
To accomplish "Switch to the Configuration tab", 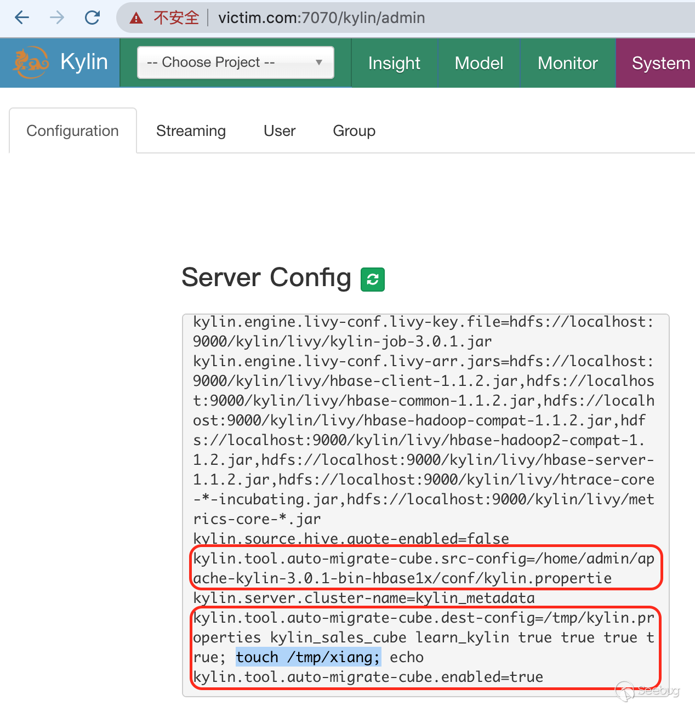I will click(x=72, y=131).
